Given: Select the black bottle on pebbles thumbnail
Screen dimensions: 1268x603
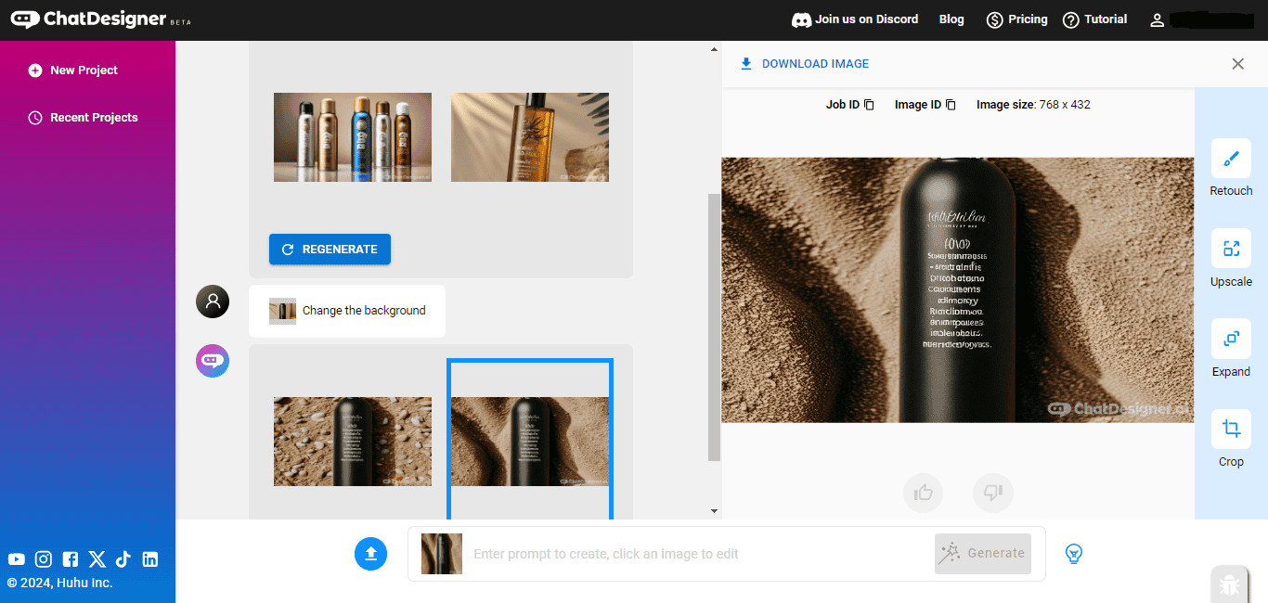Looking at the screenshot, I should click(x=353, y=442).
